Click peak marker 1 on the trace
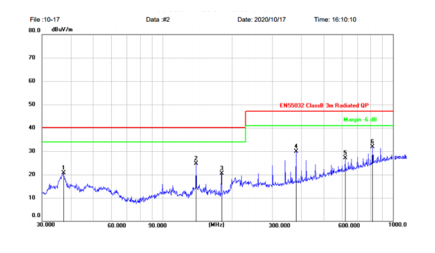 click(63, 172)
